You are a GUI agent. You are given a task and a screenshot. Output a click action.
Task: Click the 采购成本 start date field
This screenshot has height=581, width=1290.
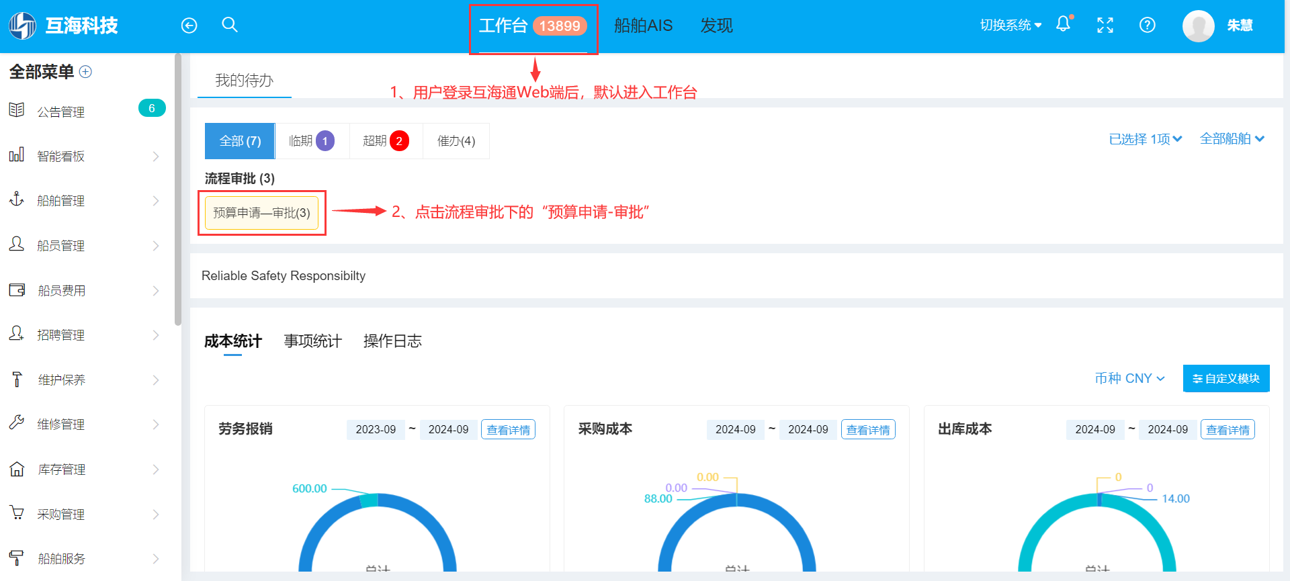[x=736, y=429]
